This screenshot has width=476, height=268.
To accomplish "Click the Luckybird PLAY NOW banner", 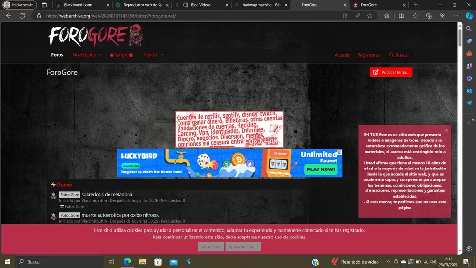I will pyautogui.click(x=229, y=163).
